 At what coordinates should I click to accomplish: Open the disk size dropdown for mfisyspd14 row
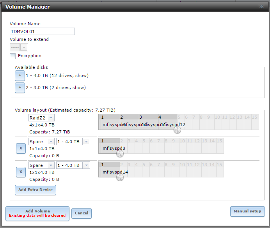[86, 165]
